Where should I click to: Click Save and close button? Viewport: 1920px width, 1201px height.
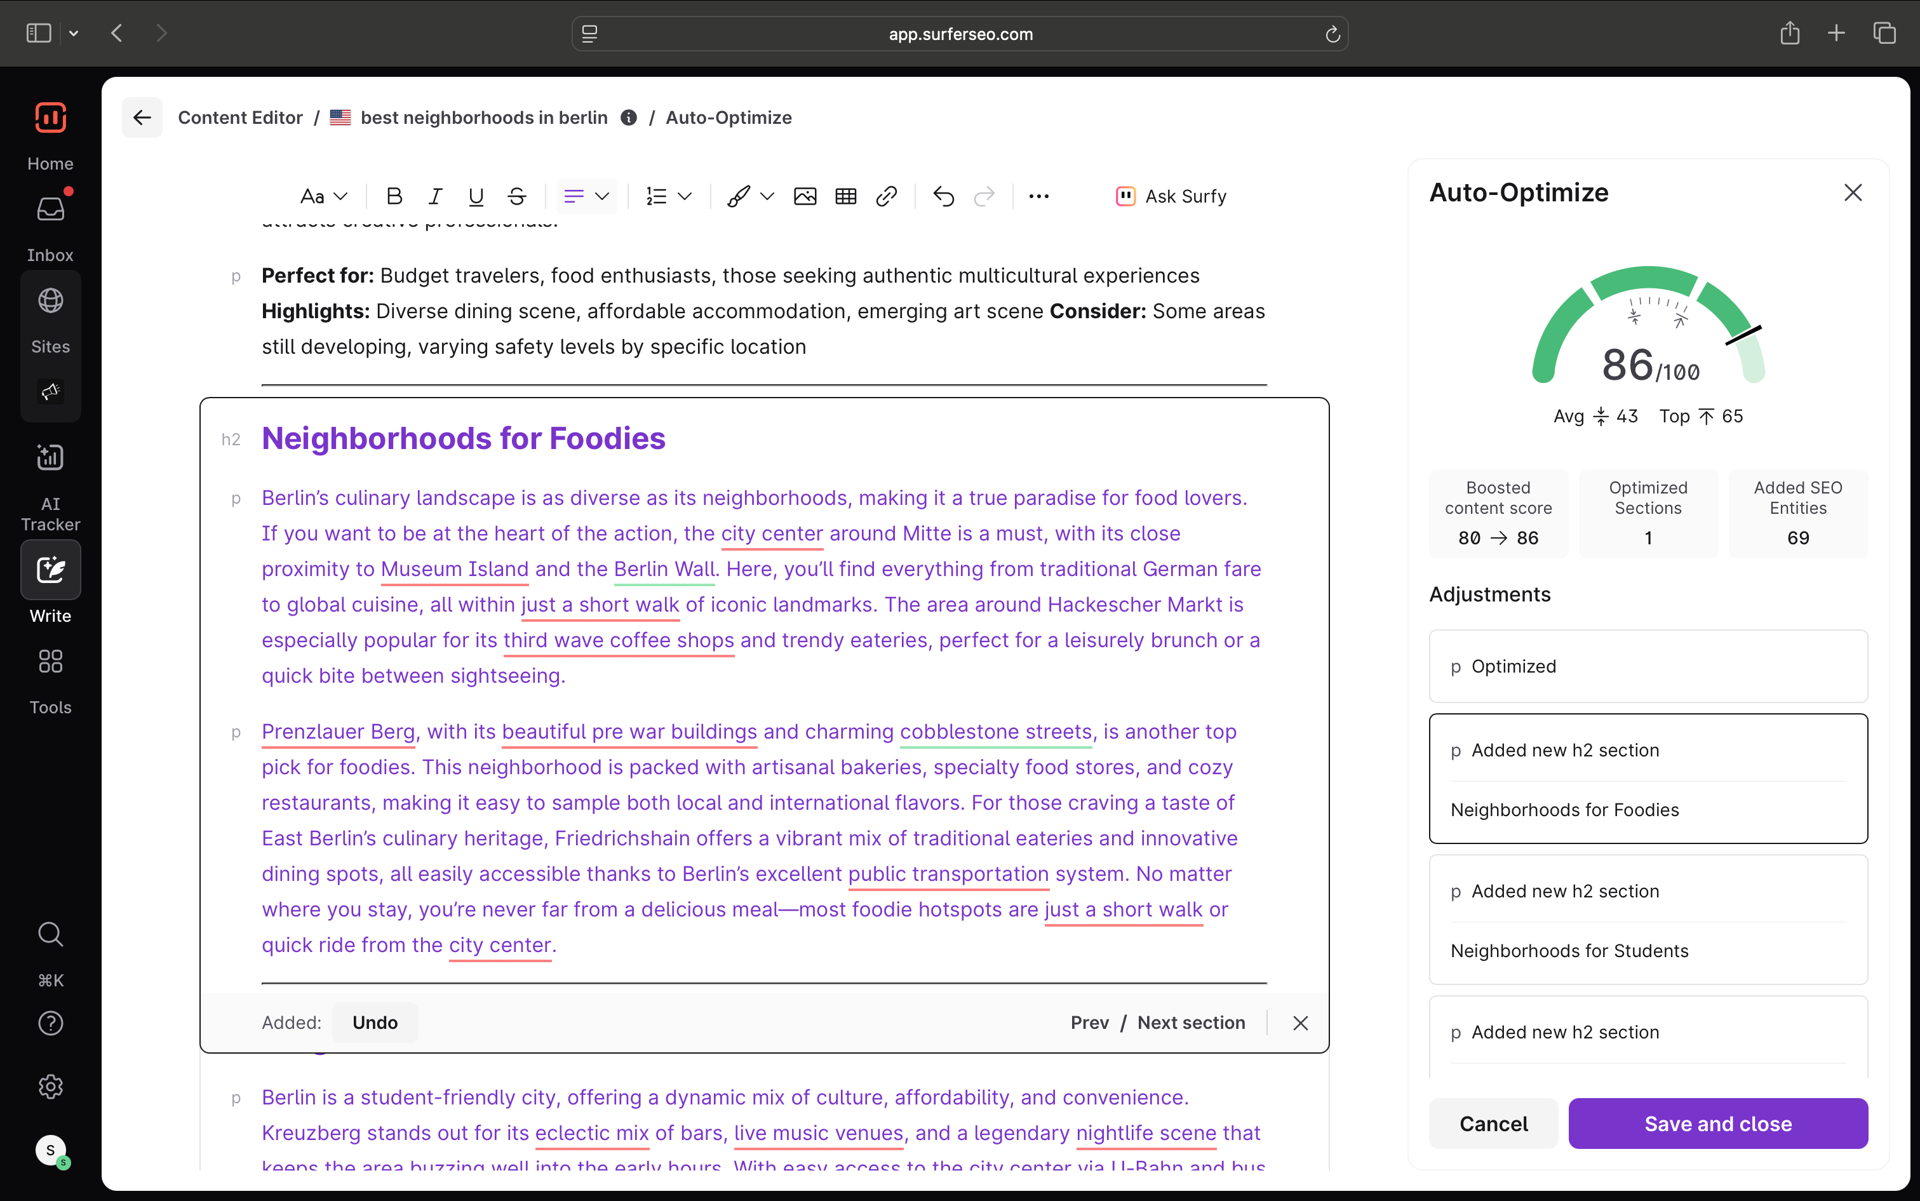pyautogui.click(x=1717, y=1123)
